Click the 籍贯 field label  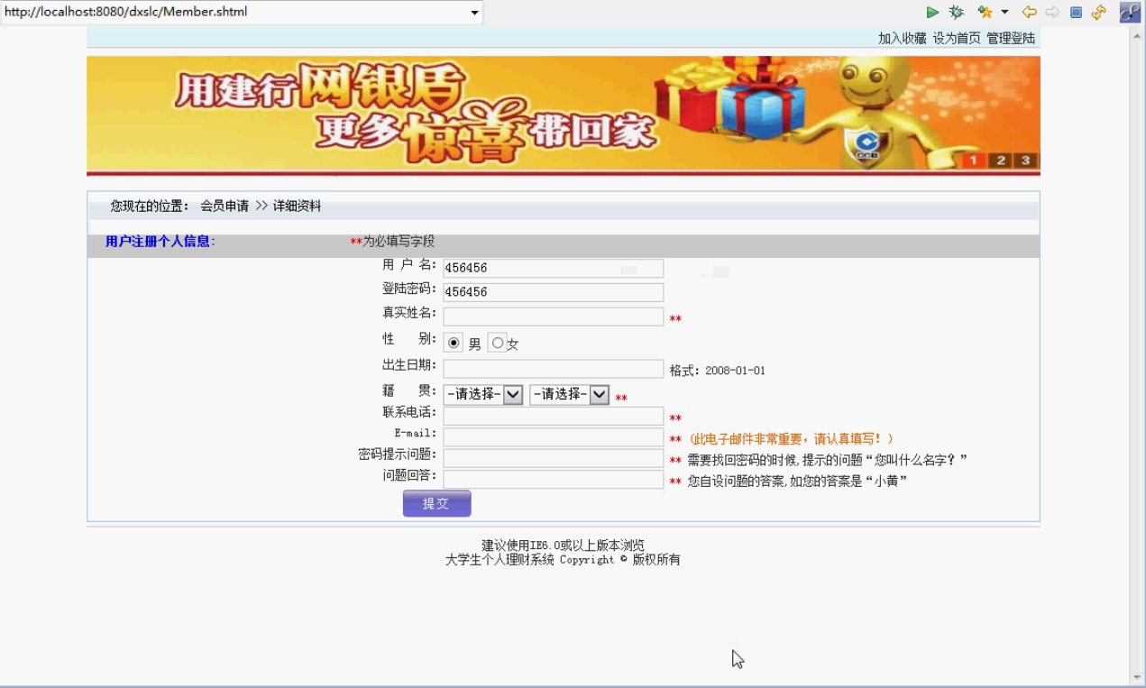point(409,390)
